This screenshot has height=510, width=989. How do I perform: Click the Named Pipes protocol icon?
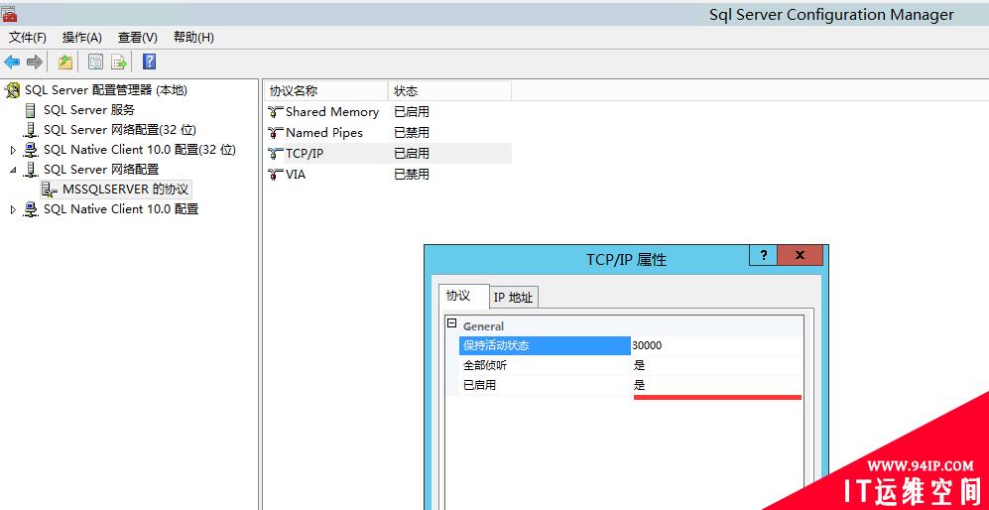(x=275, y=133)
